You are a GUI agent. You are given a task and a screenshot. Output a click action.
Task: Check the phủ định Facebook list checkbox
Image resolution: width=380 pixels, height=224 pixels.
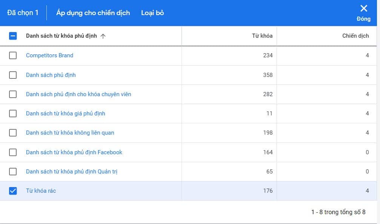coord(13,152)
